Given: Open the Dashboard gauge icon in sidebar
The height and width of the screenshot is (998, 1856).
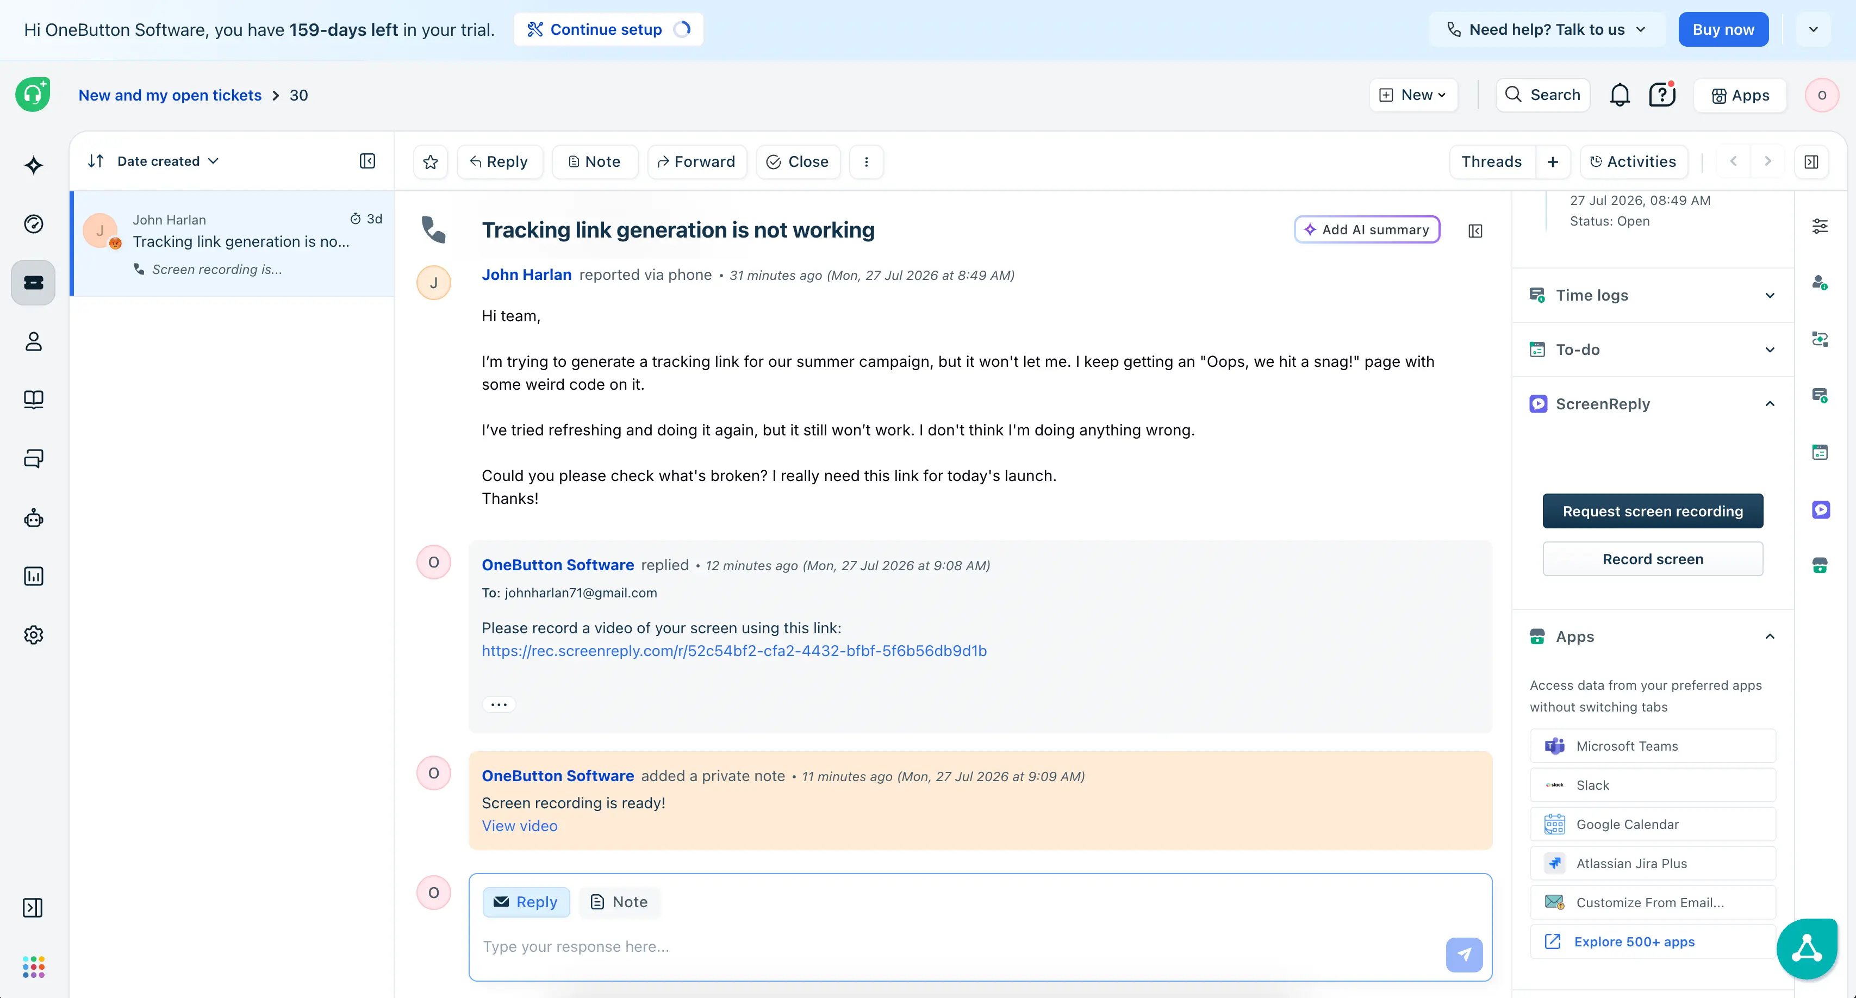Looking at the screenshot, I should pos(33,224).
